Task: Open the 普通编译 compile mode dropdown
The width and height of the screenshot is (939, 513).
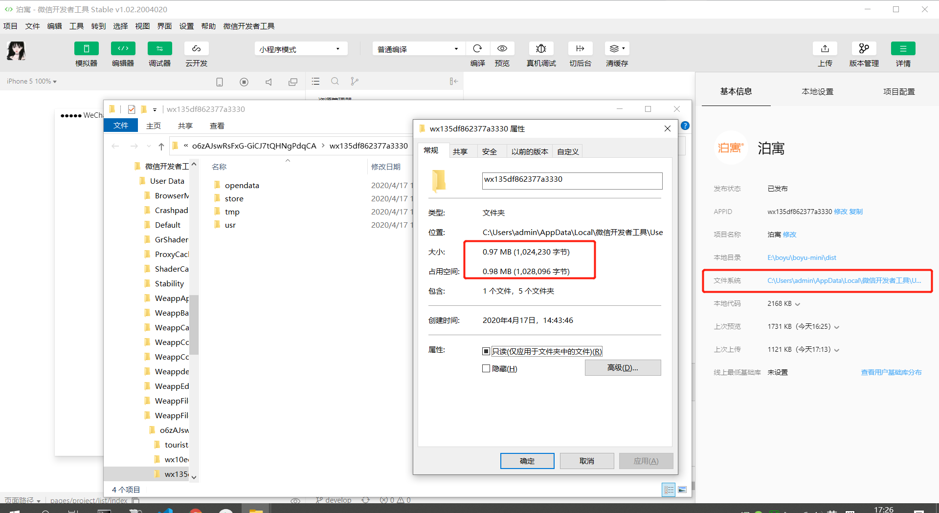Action: (x=418, y=49)
